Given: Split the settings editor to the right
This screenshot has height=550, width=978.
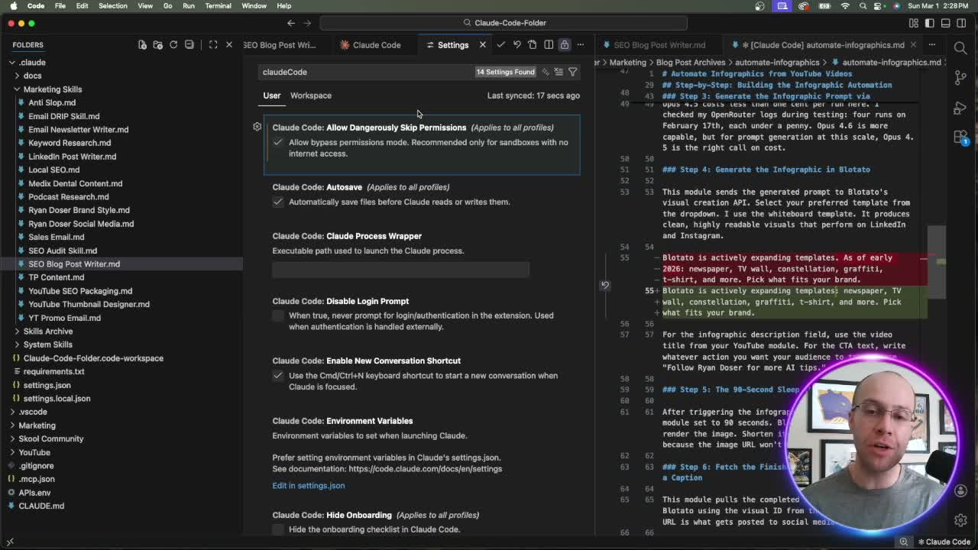Looking at the screenshot, I should (549, 45).
